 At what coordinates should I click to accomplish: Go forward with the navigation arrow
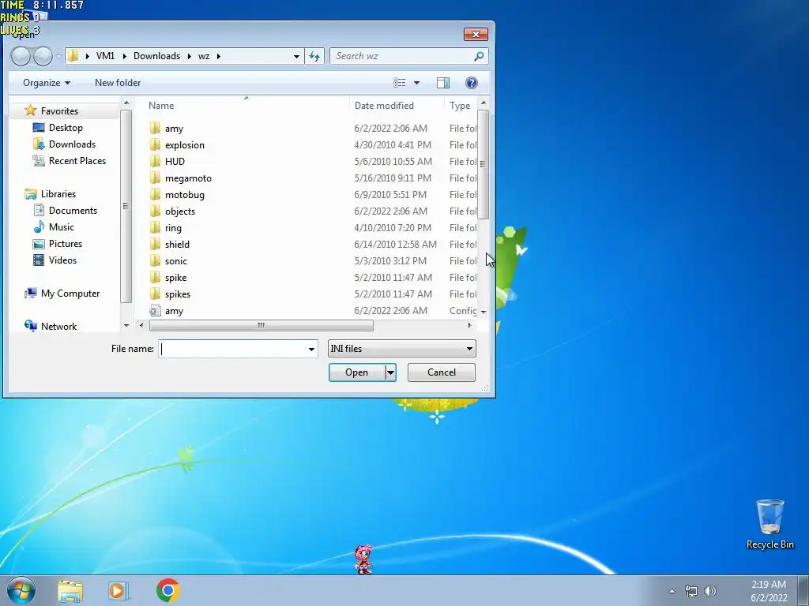click(x=43, y=56)
